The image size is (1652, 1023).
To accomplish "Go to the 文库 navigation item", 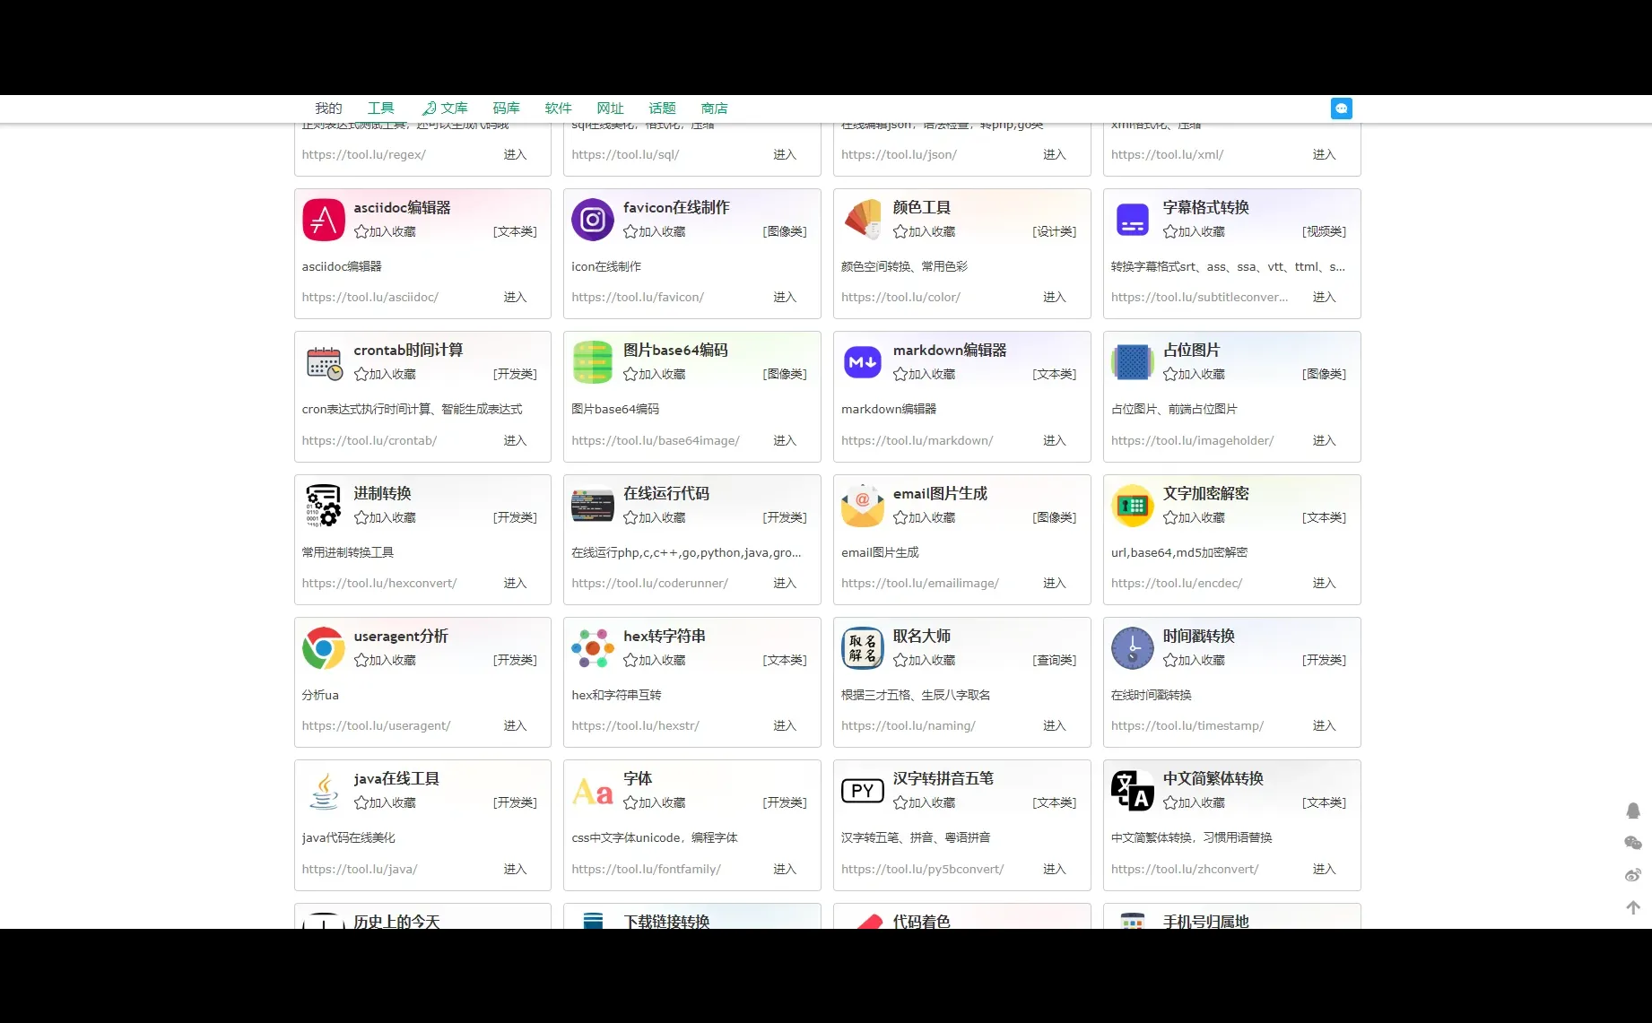I will click(445, 108).
